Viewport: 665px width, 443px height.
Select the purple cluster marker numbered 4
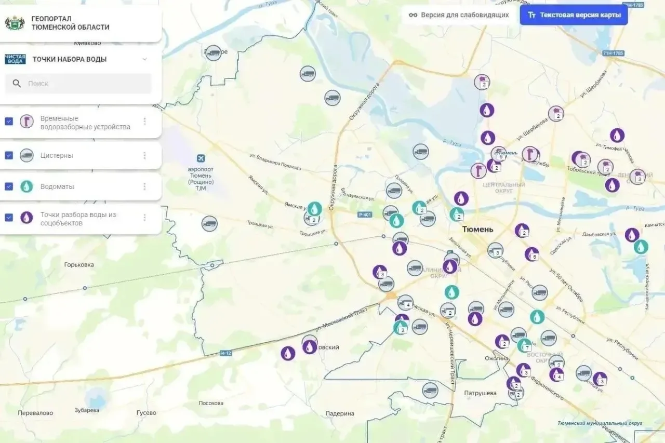point(556,374)
